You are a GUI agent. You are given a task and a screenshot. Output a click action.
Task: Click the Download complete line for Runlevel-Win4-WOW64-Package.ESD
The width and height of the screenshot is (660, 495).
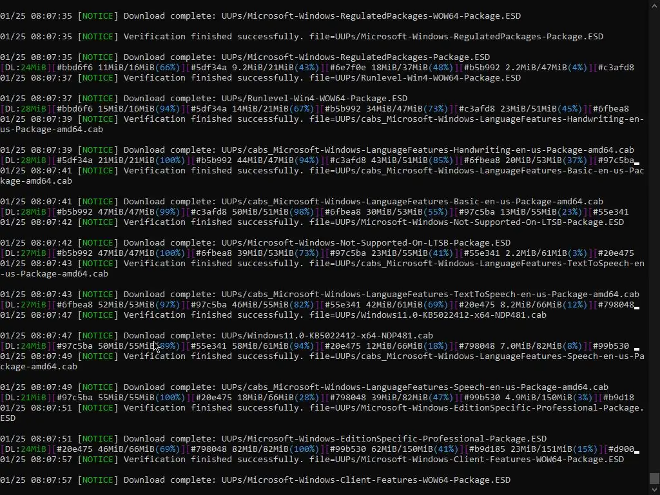click(x=204, y=99)
